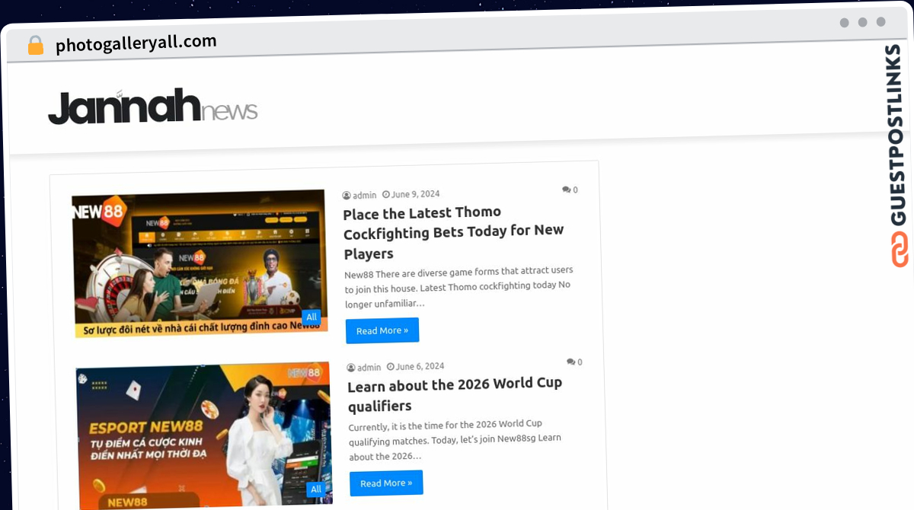Click Read More on the World Cup article
914x510 pixels.
click(386, 483)
